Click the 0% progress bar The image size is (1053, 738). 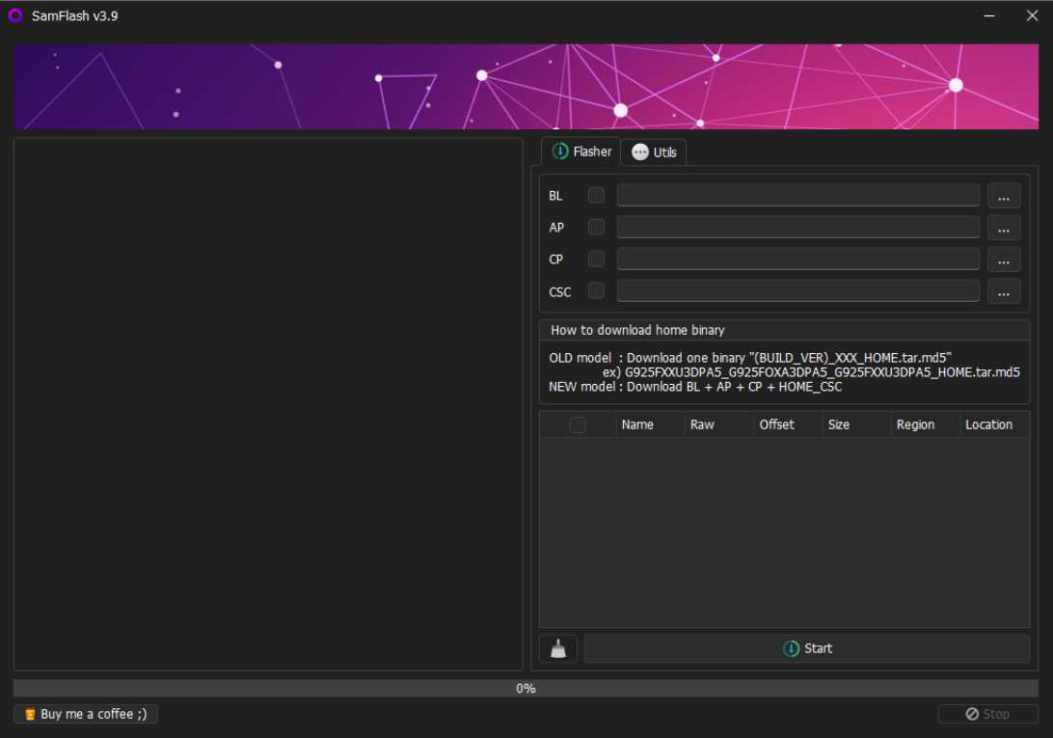click(x=526, y=688)
